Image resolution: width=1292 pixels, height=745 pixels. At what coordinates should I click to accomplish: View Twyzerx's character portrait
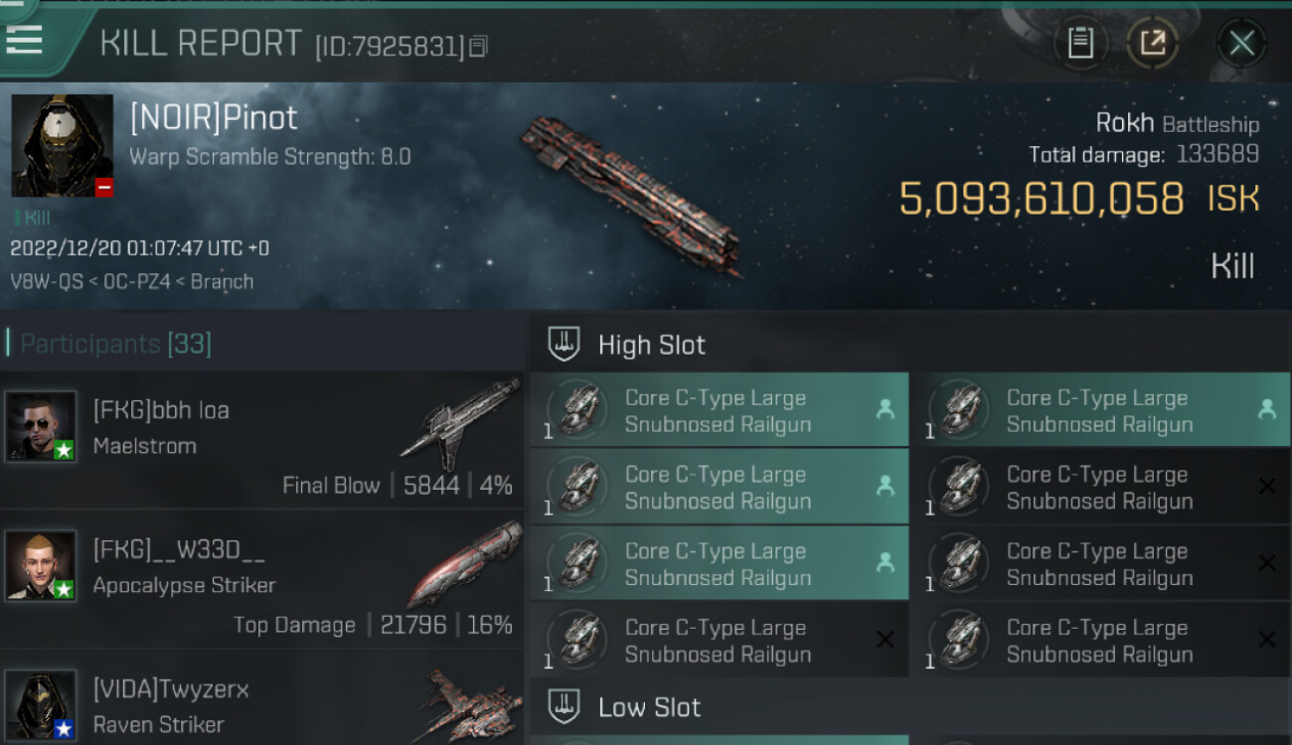[x=40, y=703]
